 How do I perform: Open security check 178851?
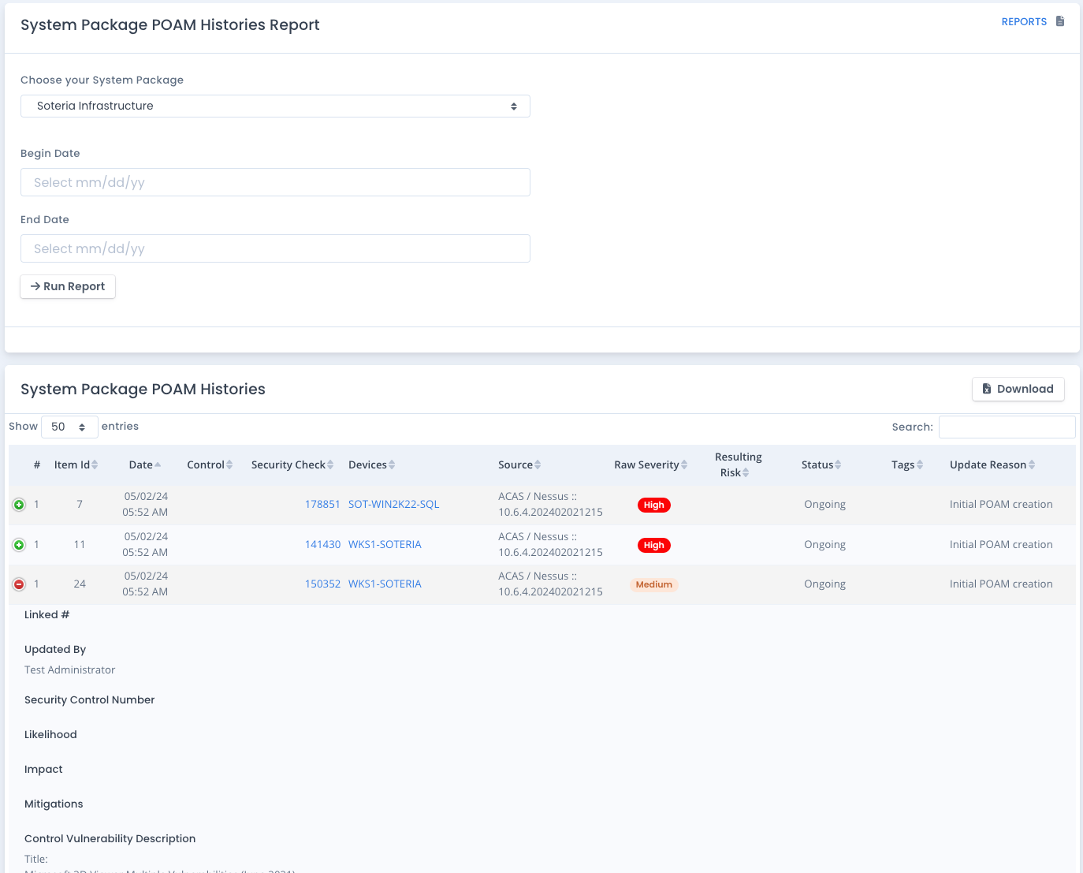pyautogui.click(x=322, y=505)
